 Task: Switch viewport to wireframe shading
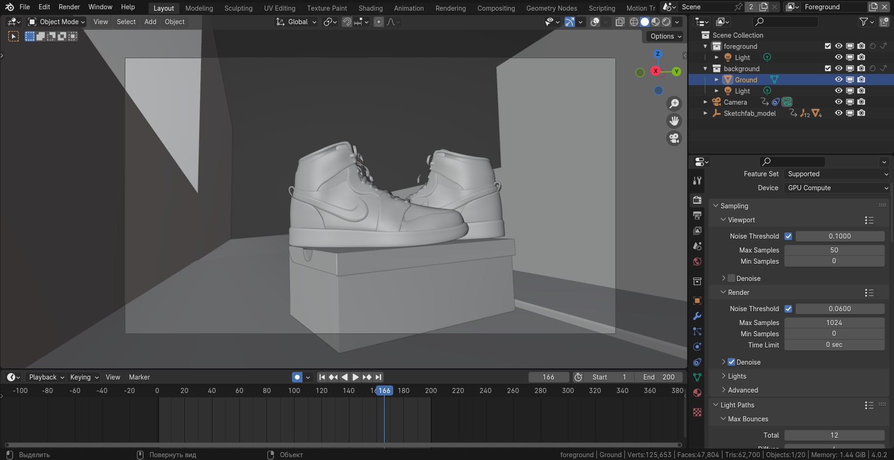click(634, 22)
